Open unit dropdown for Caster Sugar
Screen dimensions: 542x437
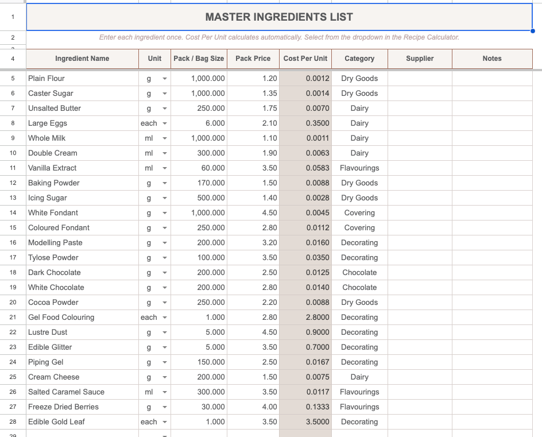(165, 94)
